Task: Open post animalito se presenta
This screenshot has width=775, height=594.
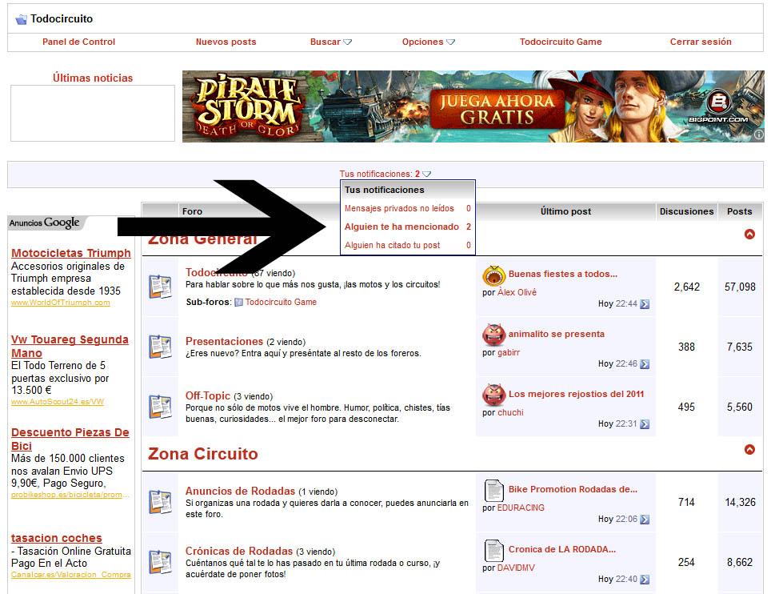Action: tap(556, 334)
